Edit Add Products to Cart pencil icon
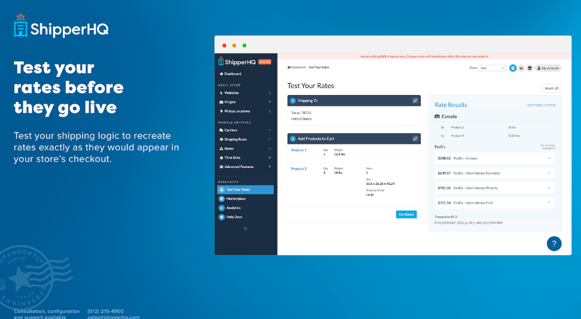 [x=416, y=139]
